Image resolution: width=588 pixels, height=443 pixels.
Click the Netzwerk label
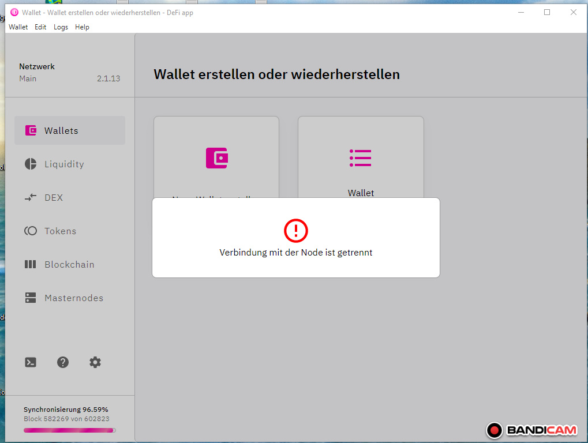(x=37, y=66)
